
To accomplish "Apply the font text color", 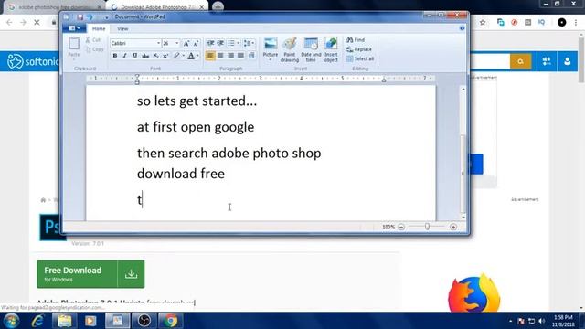I will click(x=191, y=56).
